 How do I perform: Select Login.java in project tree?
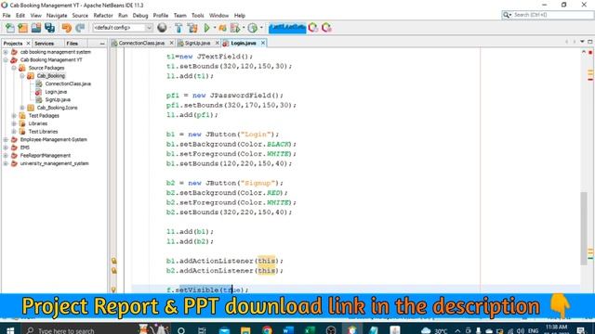56,92
